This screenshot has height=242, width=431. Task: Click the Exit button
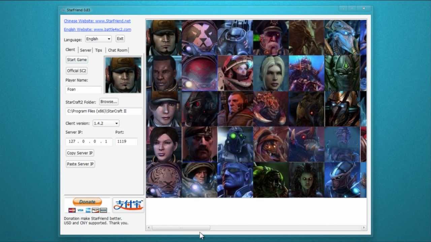120,39
